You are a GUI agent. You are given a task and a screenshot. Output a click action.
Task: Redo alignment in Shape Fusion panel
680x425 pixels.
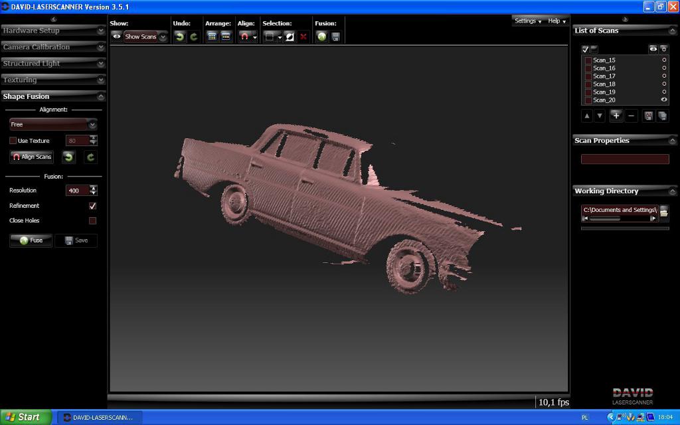pos(90,157)
